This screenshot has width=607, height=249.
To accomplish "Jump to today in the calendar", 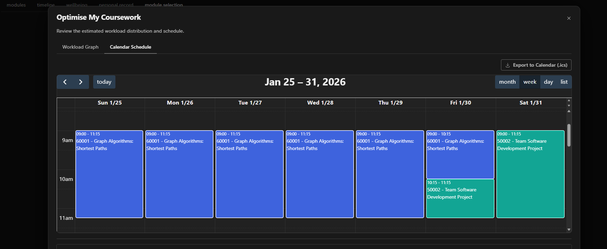I will (x=104, y=82).
